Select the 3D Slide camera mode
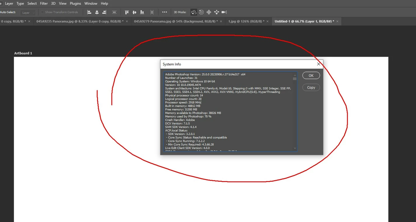This screenshot has width=416, height=222. pyautogui.click(x=216, y=12)
